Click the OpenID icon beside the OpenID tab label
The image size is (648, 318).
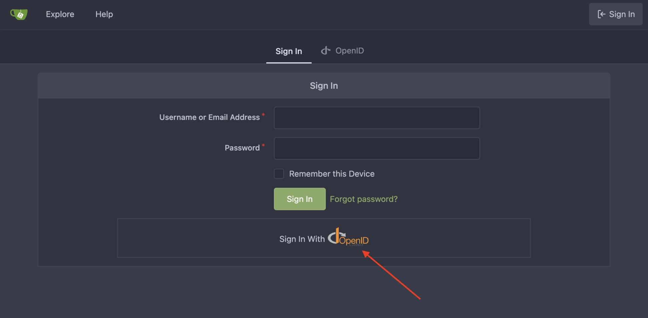pos(325,50)
